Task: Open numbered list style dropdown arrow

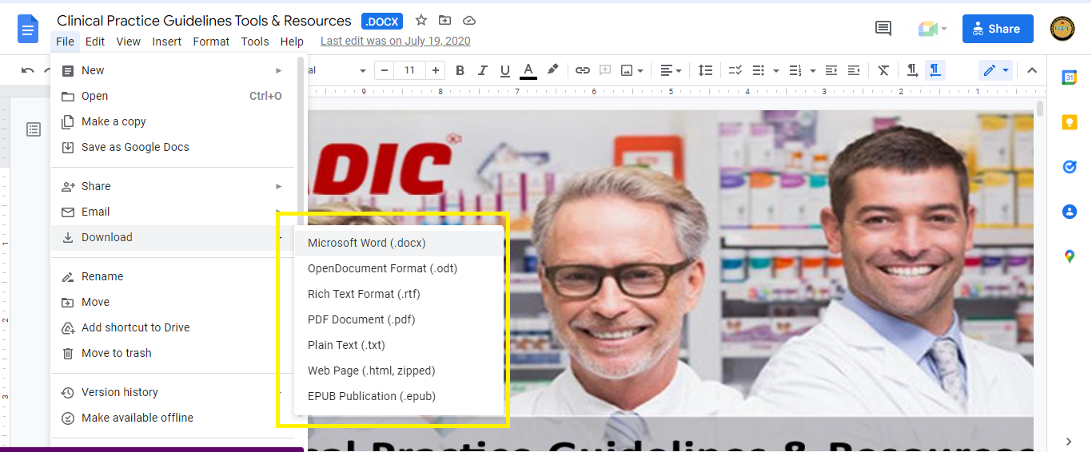Action: [x=812, y=70]
